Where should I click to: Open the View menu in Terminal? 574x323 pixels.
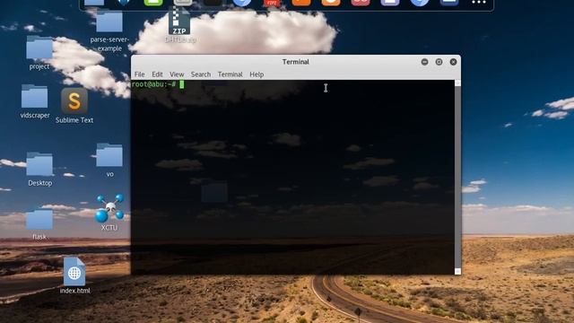click(x=177, y=74)
